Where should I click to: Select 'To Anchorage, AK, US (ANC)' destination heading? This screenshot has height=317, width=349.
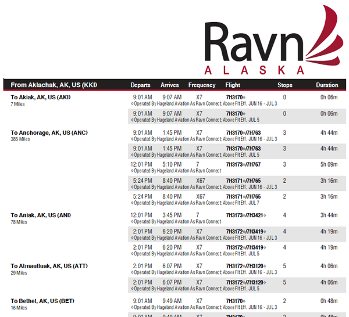pos(49,132)
